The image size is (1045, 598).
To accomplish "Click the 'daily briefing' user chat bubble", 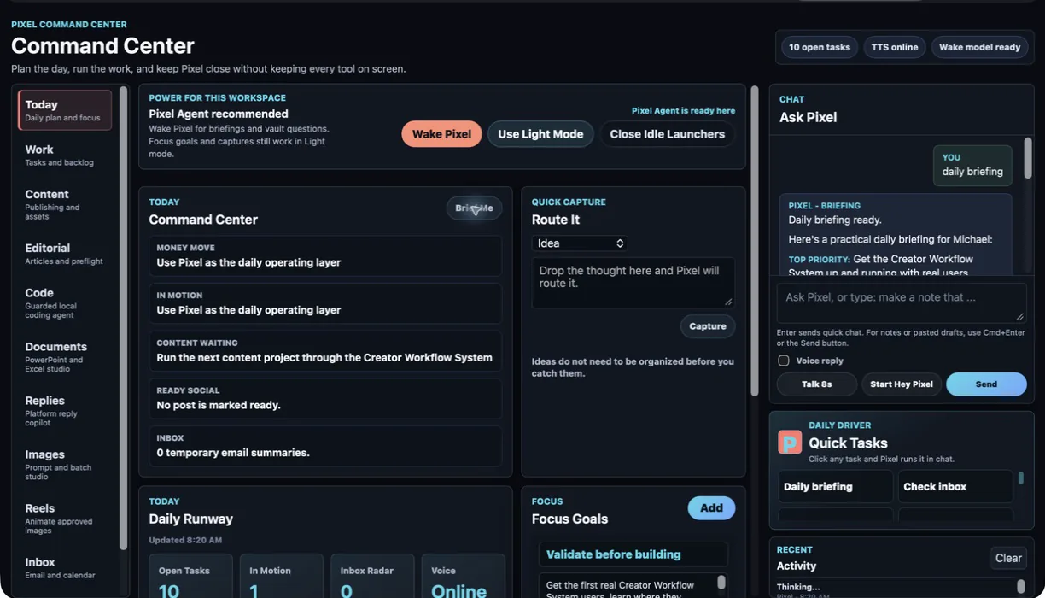I will click(972, 166).
